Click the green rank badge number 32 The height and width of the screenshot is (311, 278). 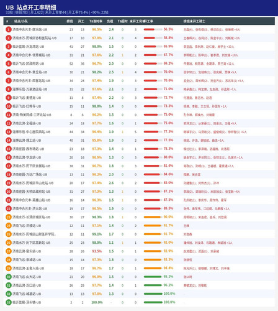coord(9,294)
